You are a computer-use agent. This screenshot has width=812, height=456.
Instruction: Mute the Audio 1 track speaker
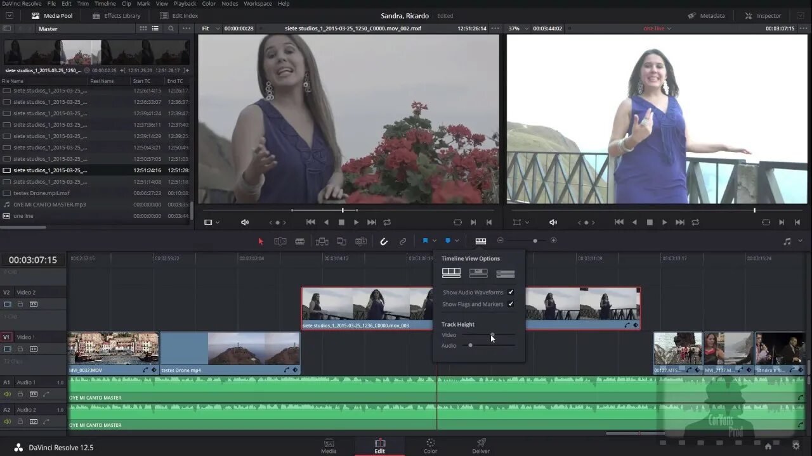pyautogui.click(x=8, y=394)
